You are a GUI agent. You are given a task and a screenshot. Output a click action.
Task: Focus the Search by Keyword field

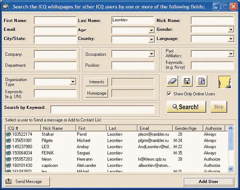click(x=102, y=109)
